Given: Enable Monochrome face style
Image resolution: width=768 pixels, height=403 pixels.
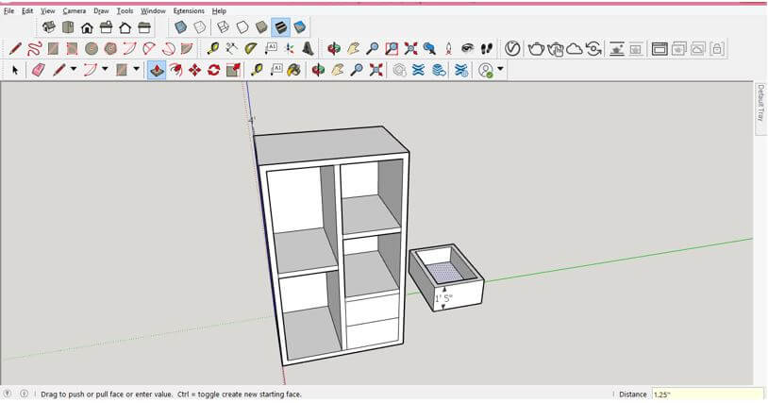Looking at the screenshot, I should [300, 27].
